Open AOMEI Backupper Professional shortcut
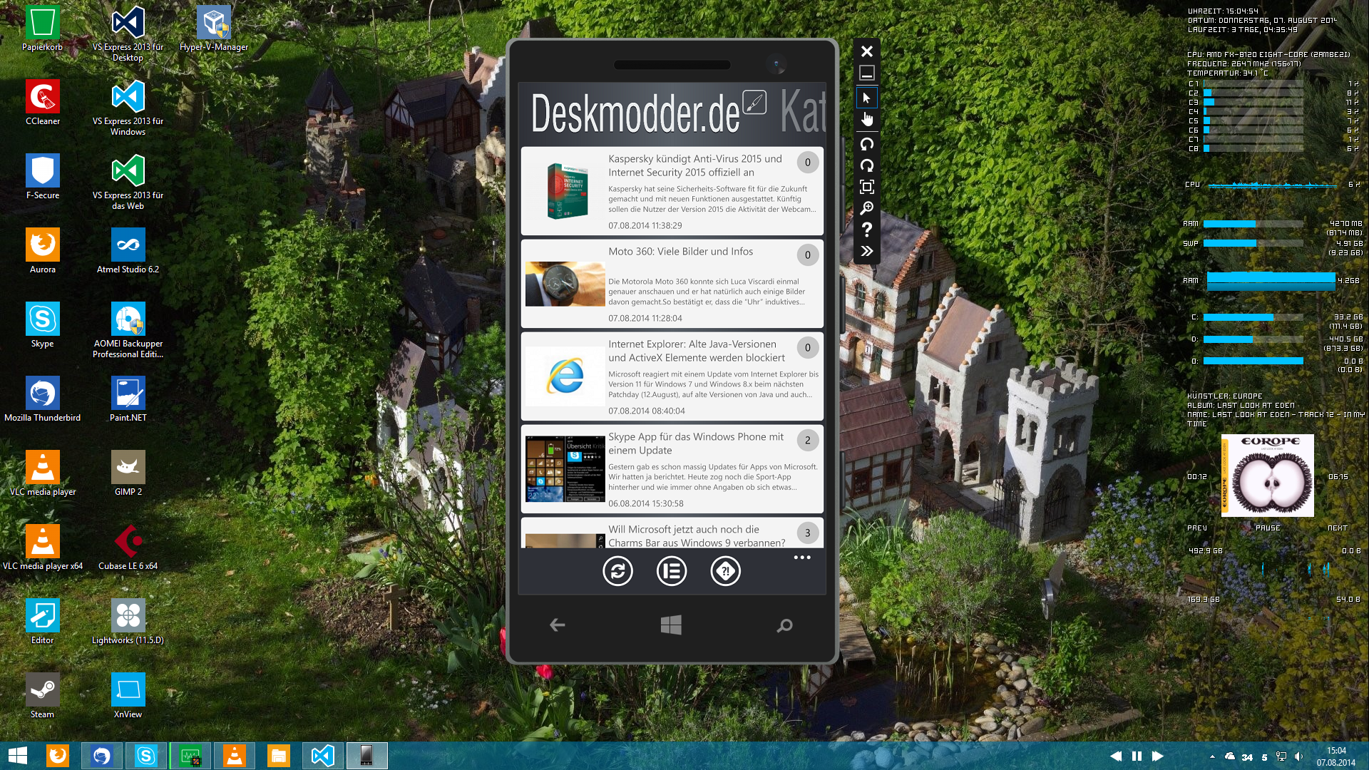 [128, 330]
